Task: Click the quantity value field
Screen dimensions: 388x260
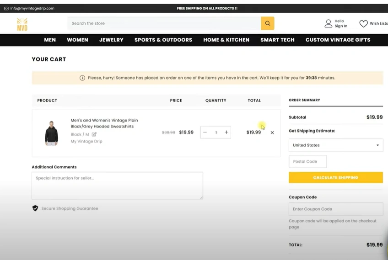Action: (x=216, y=132)
